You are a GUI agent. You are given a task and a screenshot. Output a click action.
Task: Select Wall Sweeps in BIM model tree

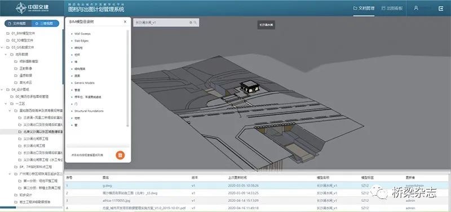pyautogui.click(x=82, y=34)
